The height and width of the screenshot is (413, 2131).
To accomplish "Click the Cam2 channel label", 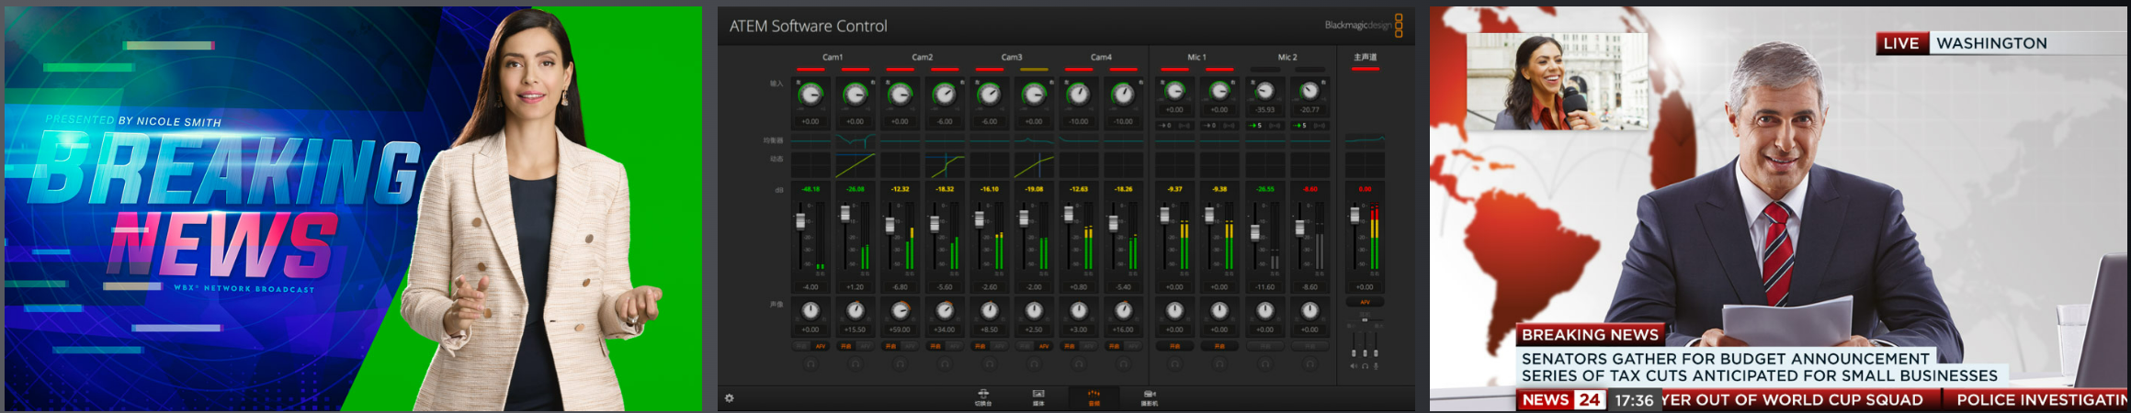I will click(923, 57).
